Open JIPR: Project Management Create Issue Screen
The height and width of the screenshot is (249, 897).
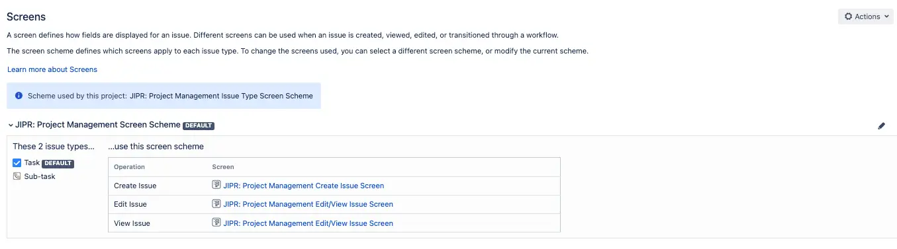pyautogui.click(x=304, y=186)
